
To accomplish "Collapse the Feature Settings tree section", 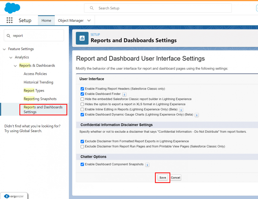I will point(4,49).
